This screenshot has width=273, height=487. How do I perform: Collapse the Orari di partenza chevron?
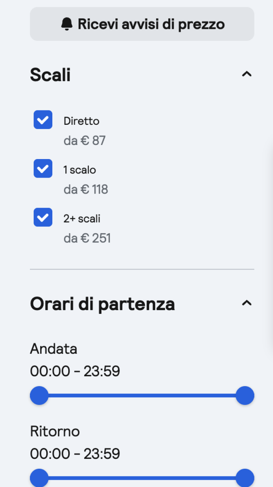[x=246, y=303]
